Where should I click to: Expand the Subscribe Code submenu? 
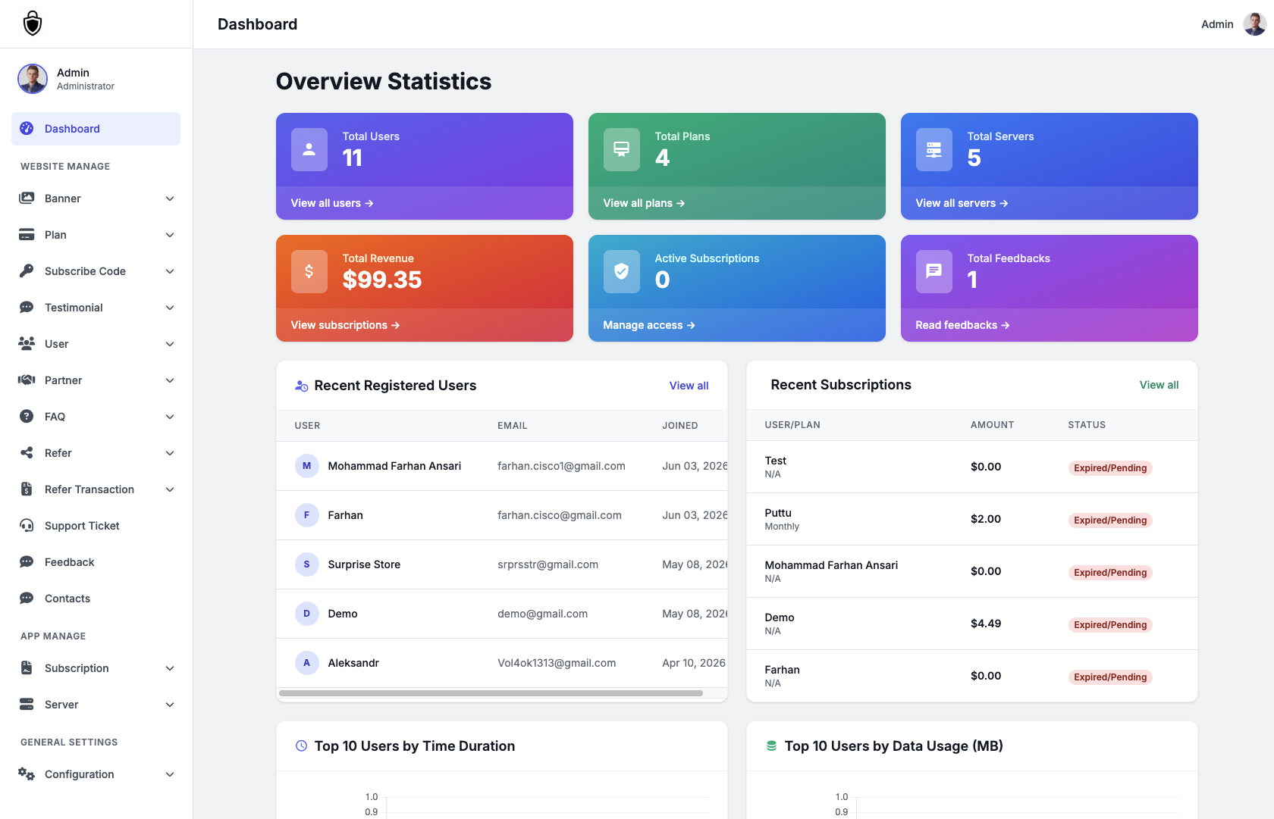tap(170, 271)
